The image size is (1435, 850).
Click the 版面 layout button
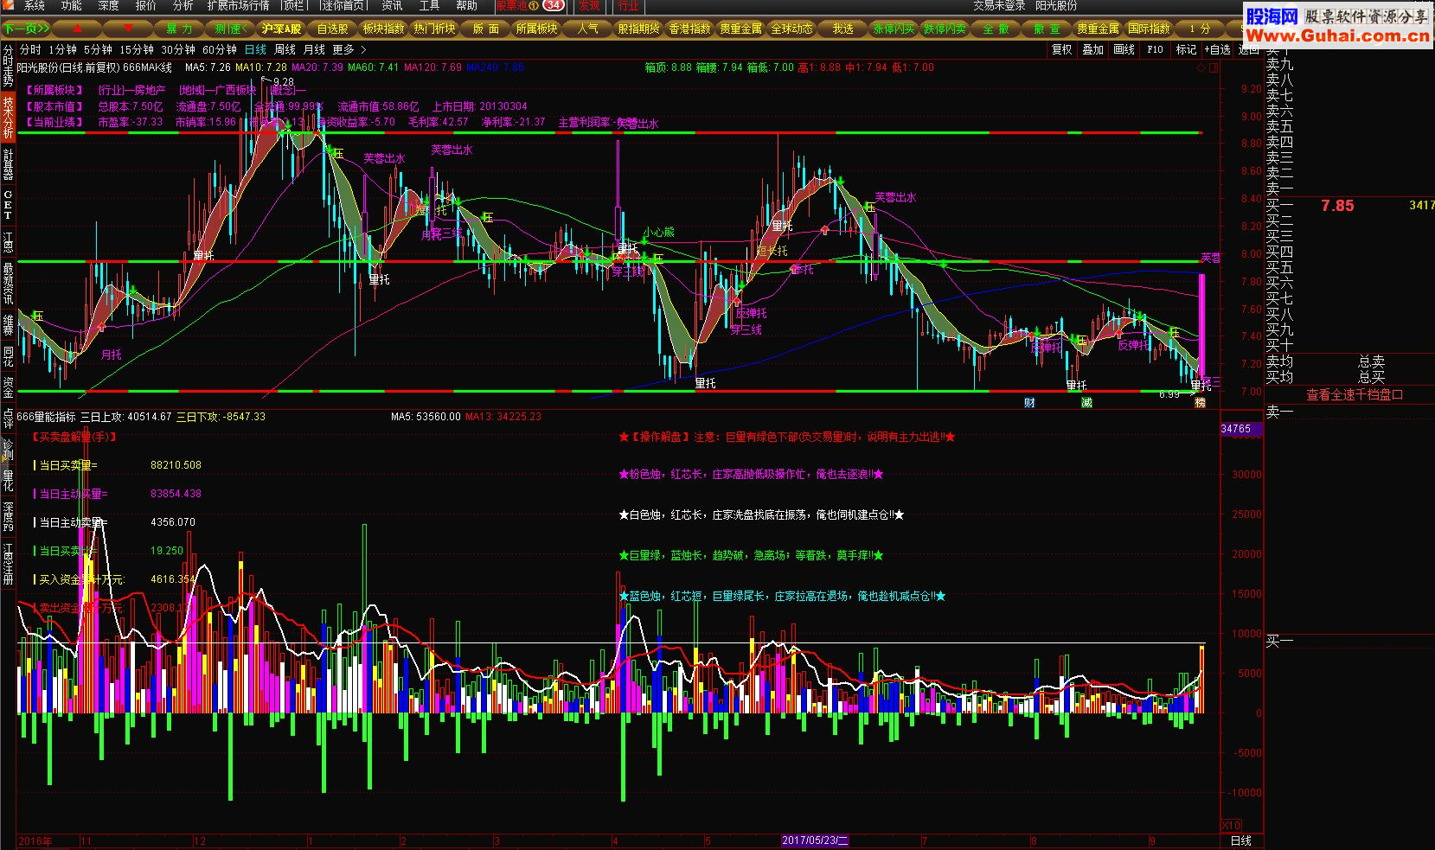[485, 29]
